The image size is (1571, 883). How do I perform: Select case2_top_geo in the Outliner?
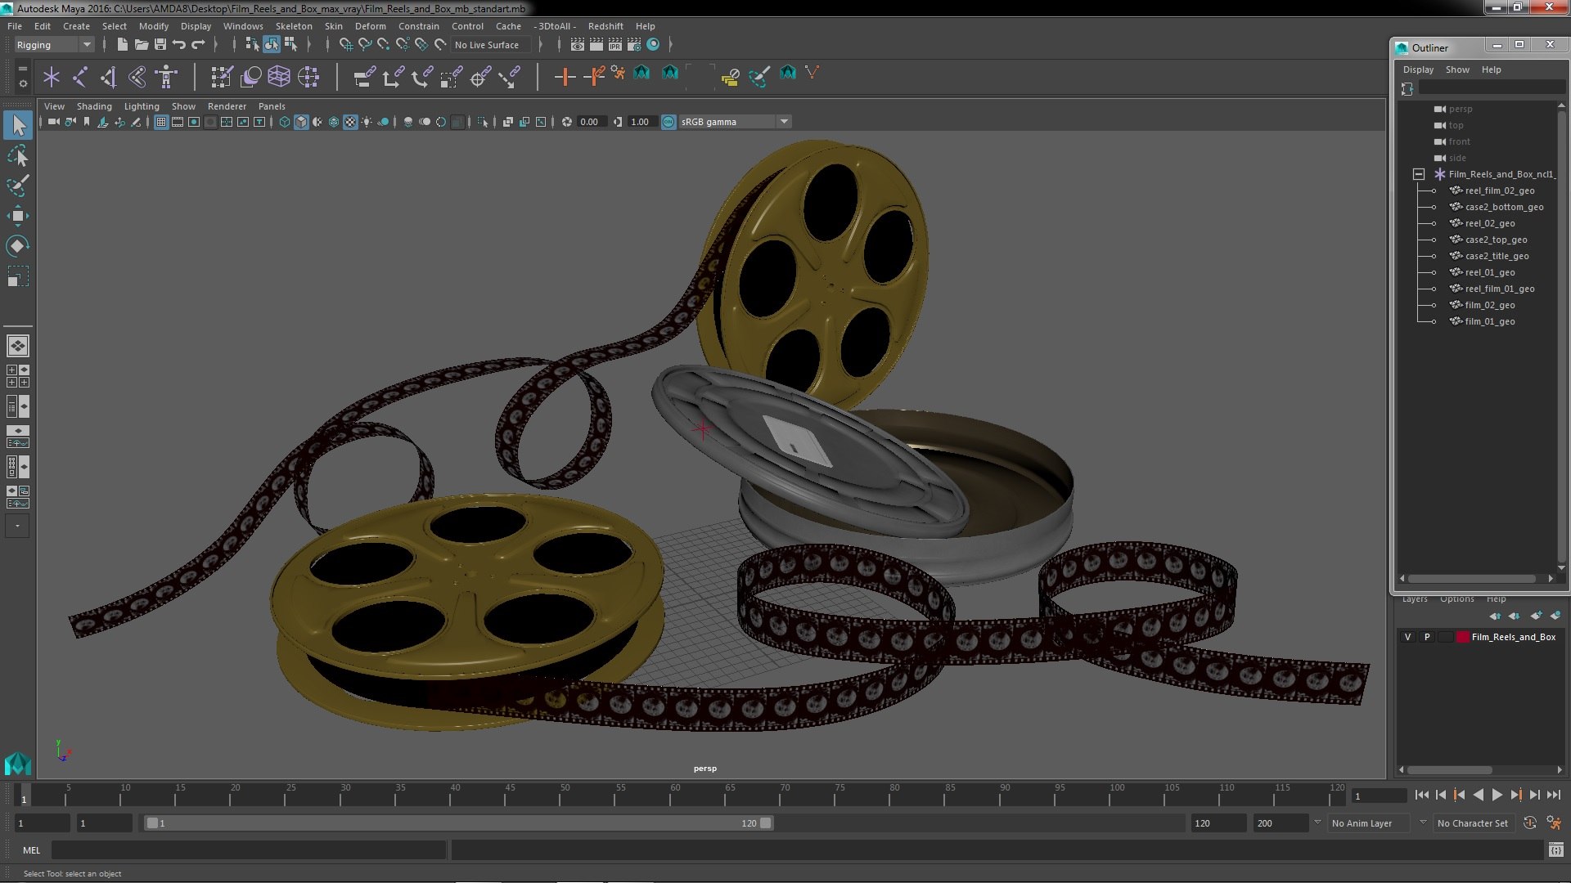(x=1496, y=240)
